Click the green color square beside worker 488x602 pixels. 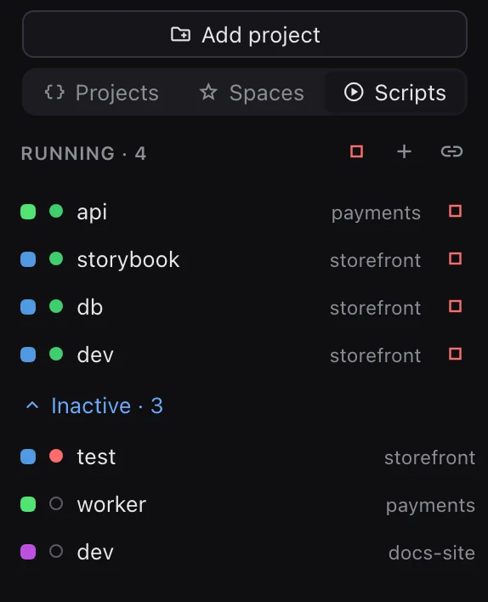28,504
